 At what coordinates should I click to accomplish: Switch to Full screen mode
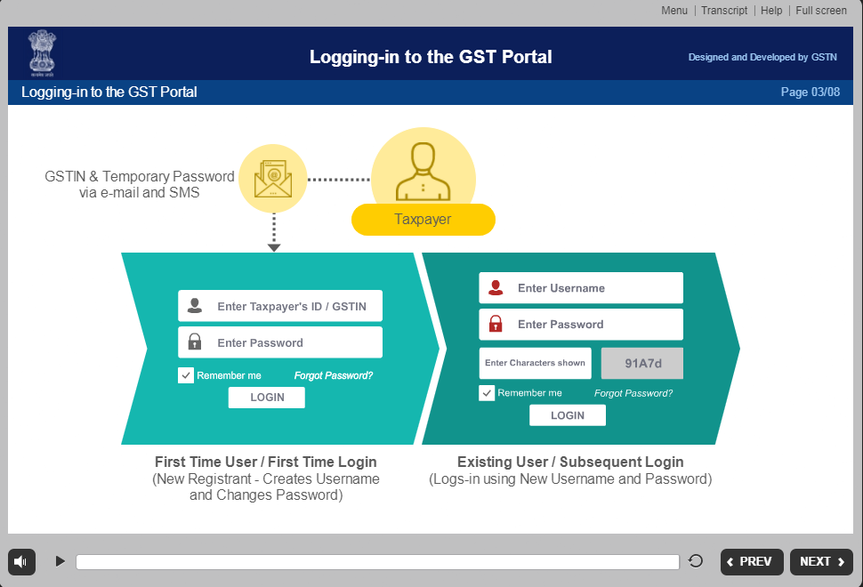pyautogui.click(x=821, y=11)
